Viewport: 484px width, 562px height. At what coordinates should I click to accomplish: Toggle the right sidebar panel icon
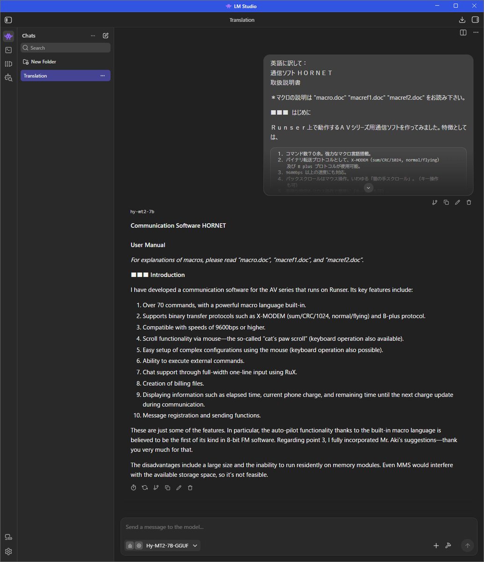coord(476,20)
